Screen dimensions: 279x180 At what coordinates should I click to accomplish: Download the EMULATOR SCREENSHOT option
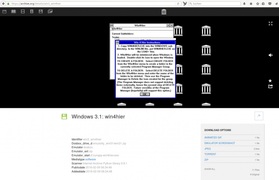click(220, 143)
